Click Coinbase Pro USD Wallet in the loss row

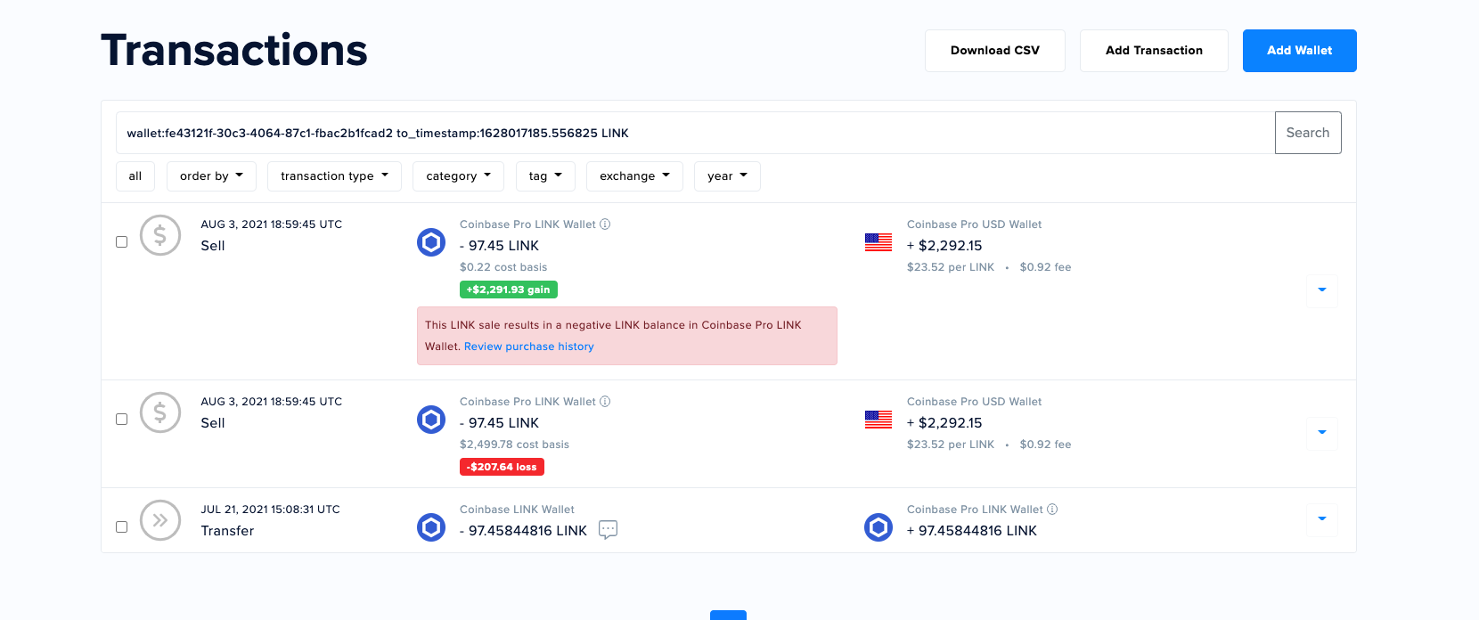point(974,402)
